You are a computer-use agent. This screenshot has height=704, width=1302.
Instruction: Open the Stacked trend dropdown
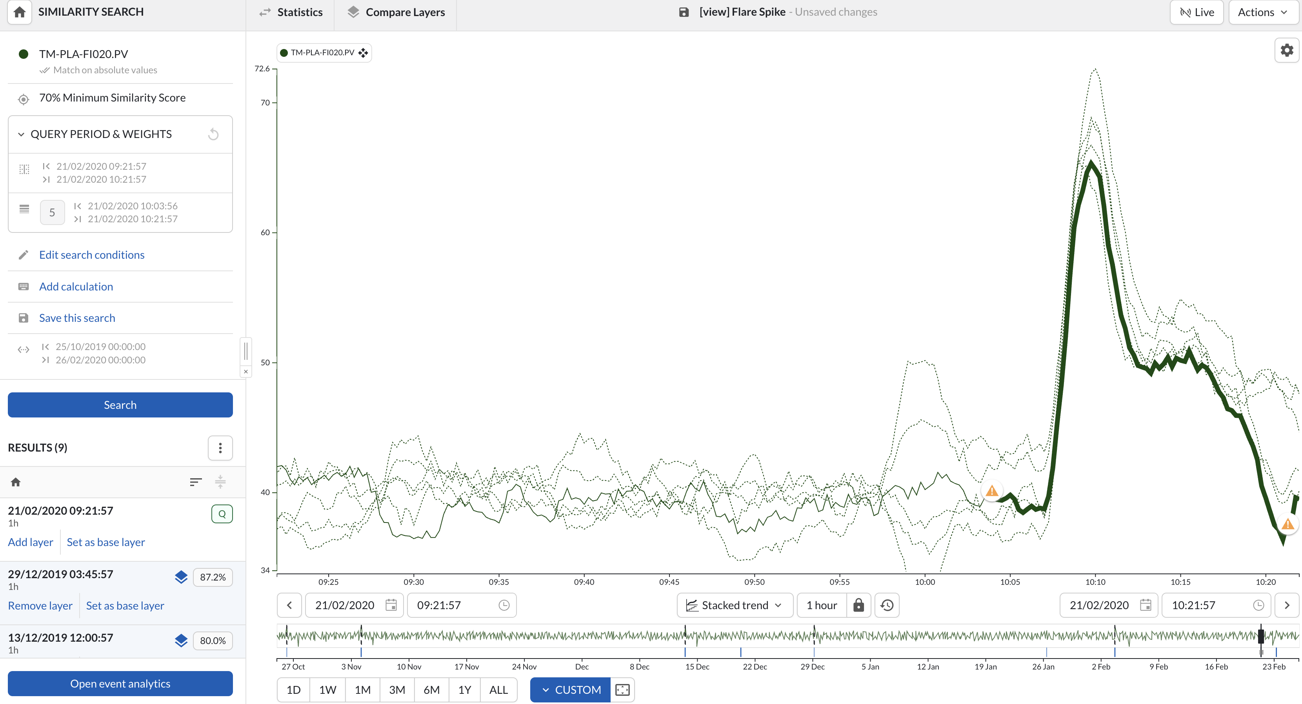pos(735,605)
